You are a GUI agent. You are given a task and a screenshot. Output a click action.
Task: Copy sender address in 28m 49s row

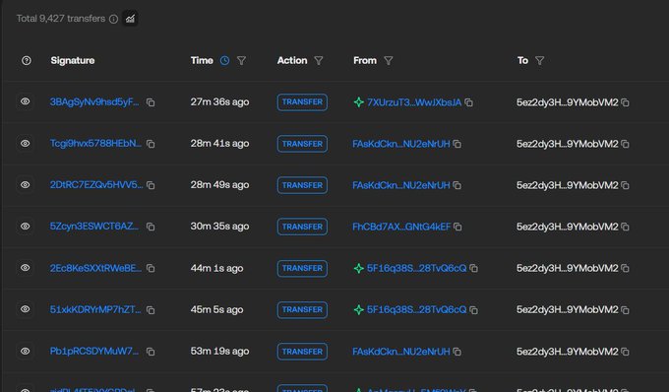tap(456, 185)
